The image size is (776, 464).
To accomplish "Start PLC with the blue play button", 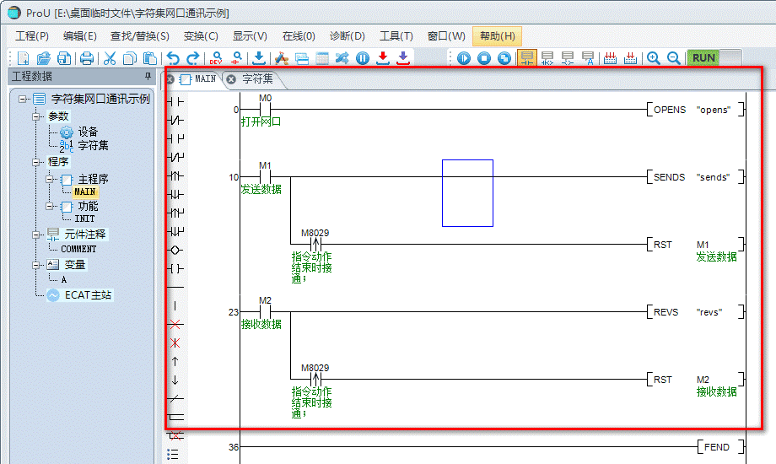I will [464, 58].
